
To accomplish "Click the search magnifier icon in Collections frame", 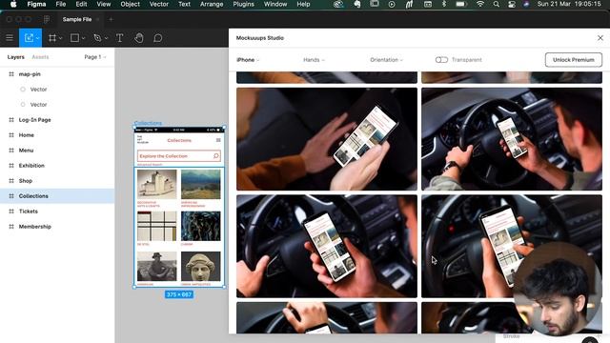I will 216,156.
